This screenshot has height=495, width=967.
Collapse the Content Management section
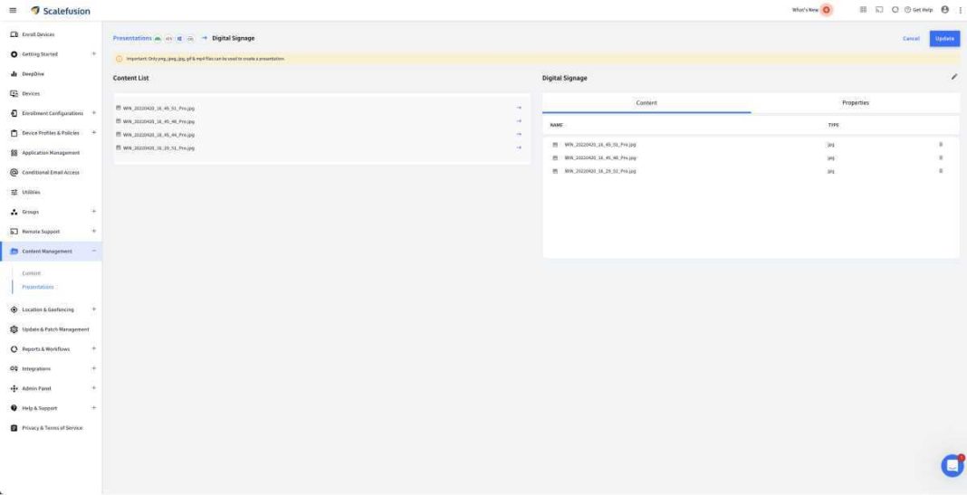coord(93,252)
